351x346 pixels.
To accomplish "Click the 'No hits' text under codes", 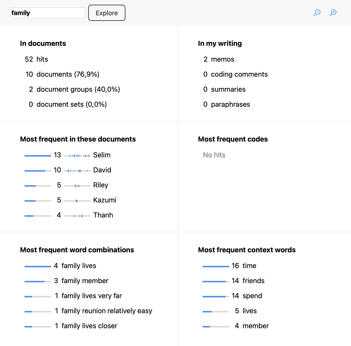I will click(x=214, y=155).
